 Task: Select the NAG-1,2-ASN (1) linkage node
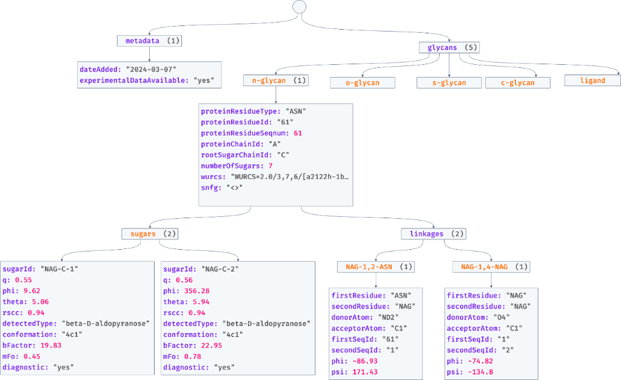pyautogui.click(x=376, y=267)
